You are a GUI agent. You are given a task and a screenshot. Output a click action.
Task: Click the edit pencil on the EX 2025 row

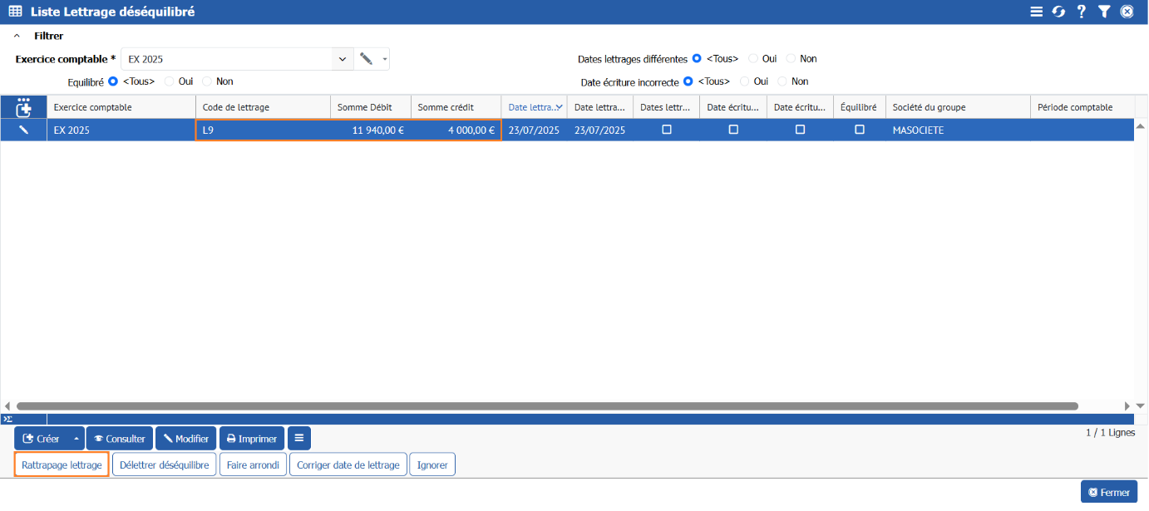coord(23,130)
